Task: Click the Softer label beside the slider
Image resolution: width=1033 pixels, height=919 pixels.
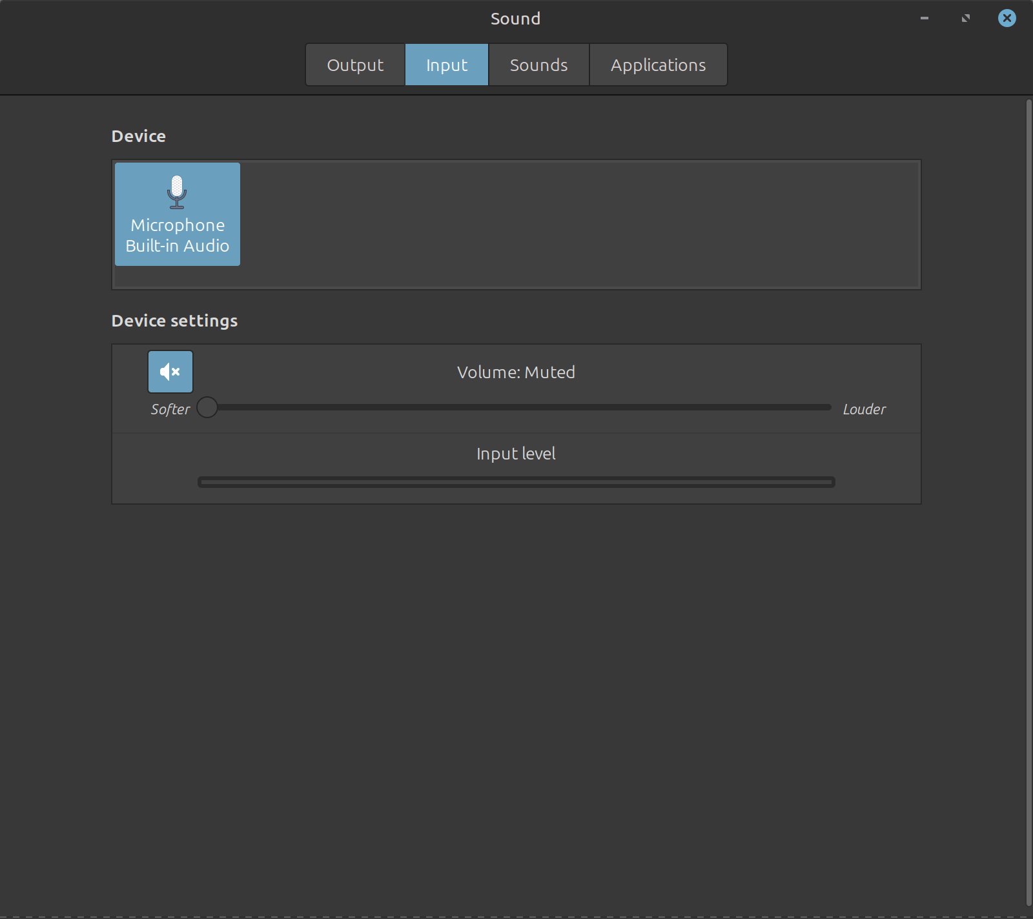Action: (x=170, y=409)
